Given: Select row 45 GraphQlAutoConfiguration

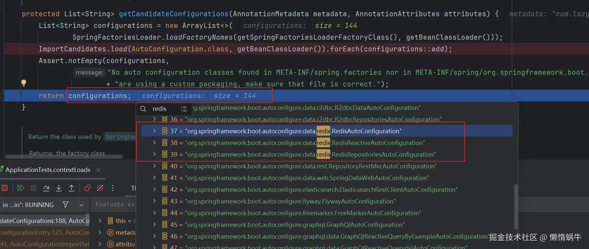Looking at the screenshot, I should coord(327,225).
